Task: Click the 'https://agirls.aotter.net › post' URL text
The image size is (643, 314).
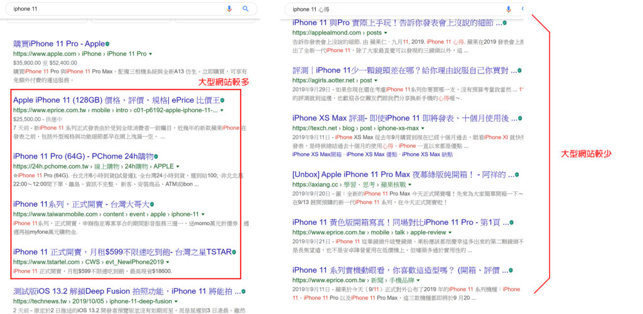Action: [332, 81]
